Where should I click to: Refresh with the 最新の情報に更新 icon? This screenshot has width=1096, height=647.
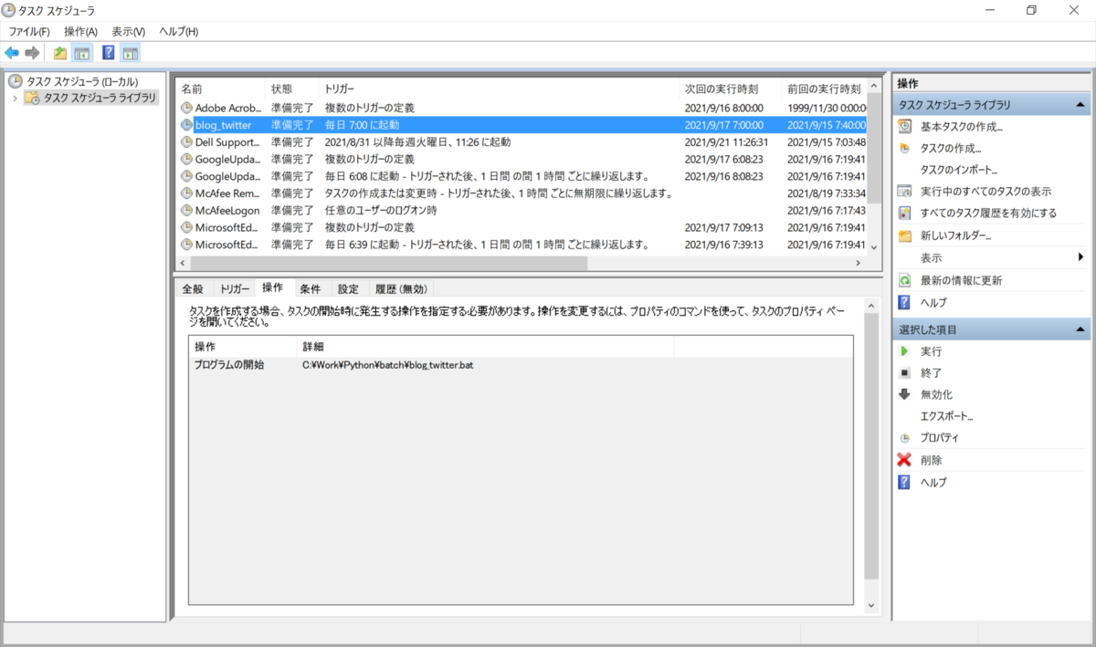(x=906, y=279)
